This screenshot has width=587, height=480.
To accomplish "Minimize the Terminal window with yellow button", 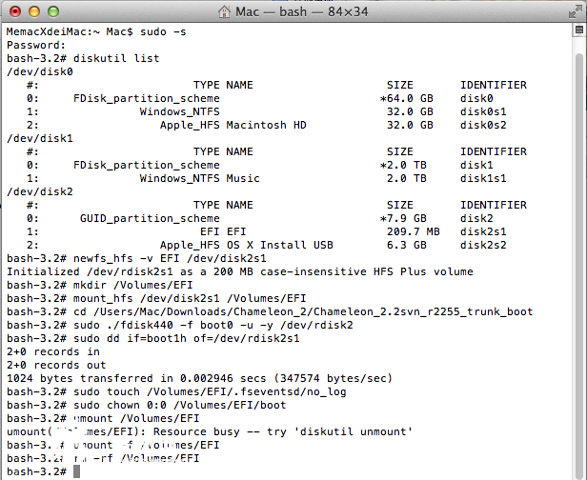I will pos(30,12).
